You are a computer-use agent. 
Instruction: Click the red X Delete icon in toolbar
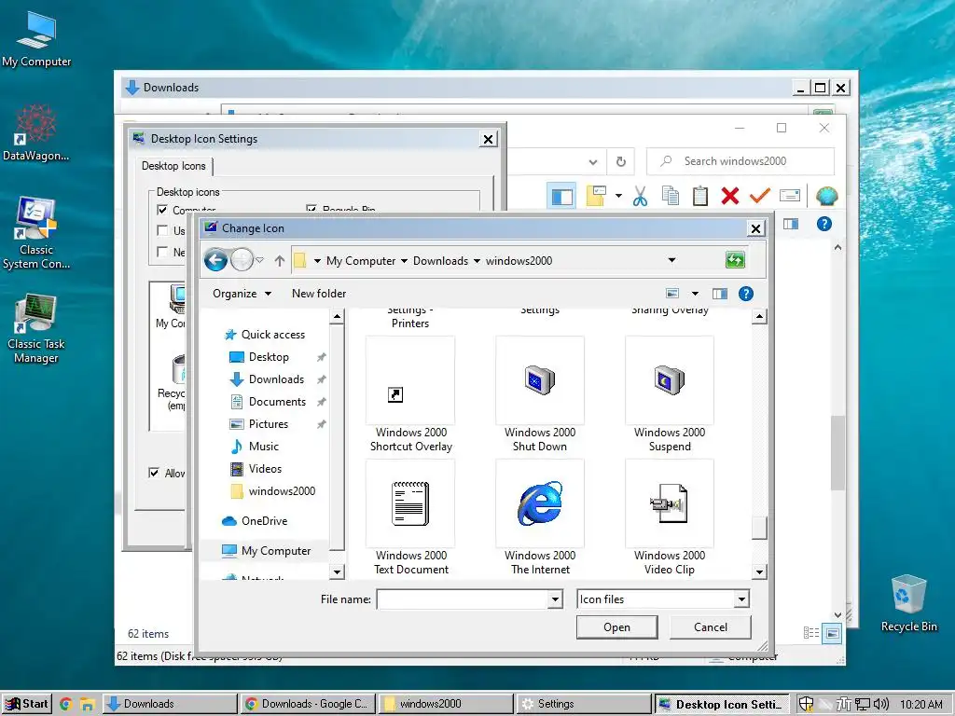coord(729,196)
